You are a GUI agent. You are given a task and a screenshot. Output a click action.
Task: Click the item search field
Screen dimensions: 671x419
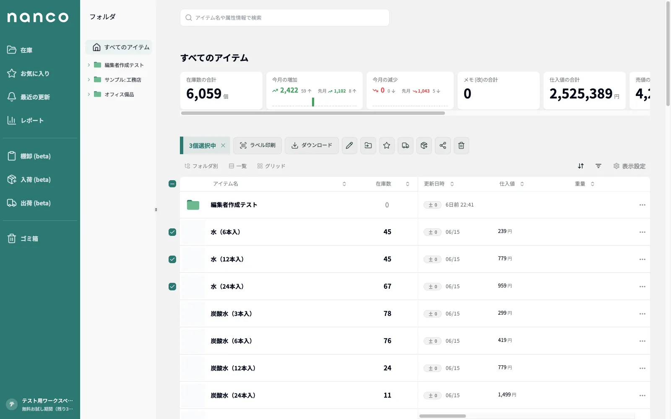coord(285,18)
